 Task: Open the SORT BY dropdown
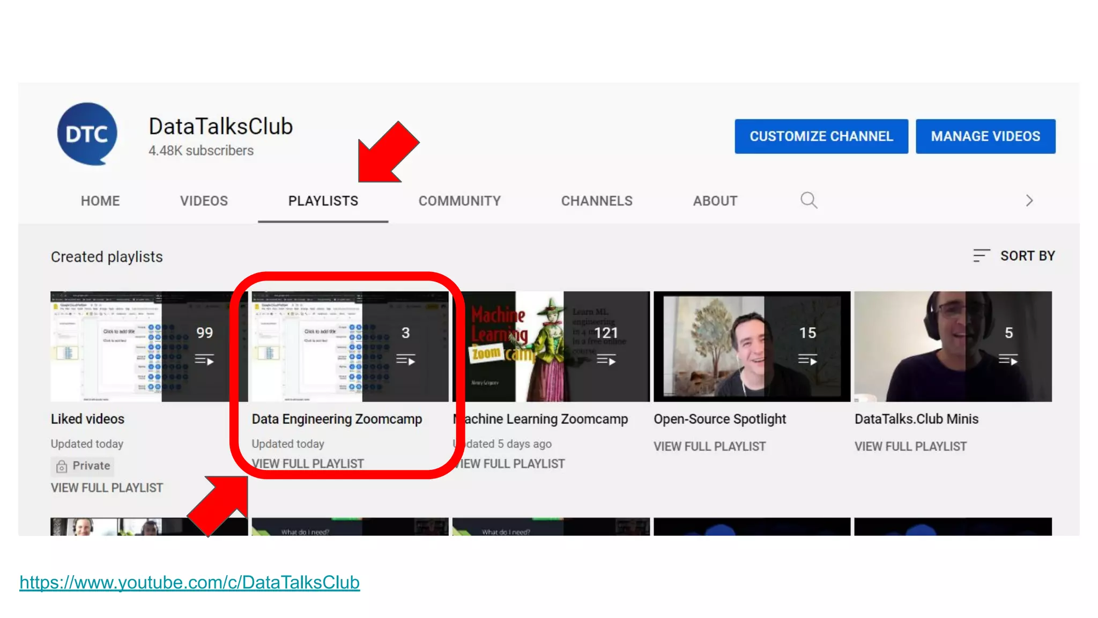click(1027, 256)
